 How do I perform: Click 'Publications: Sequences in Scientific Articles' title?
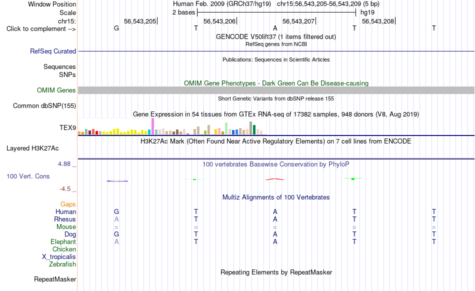276,59
